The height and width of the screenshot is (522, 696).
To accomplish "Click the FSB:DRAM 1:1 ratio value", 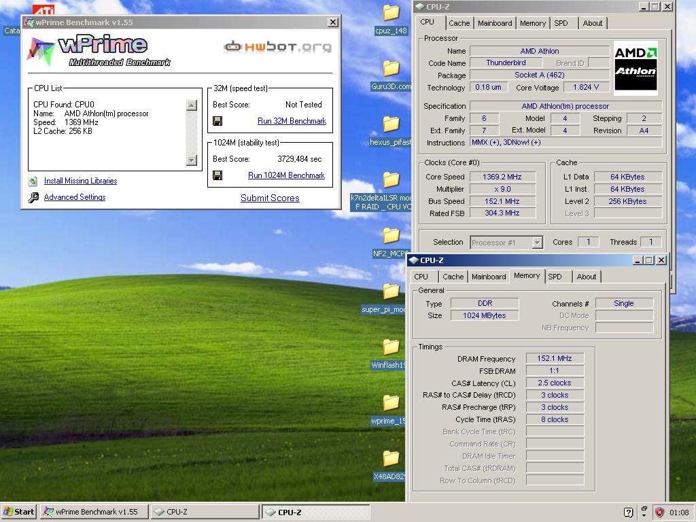I will pos(555,370).
